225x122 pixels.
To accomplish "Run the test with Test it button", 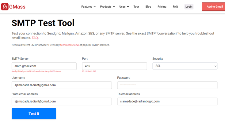I will (x=34, y=114).
